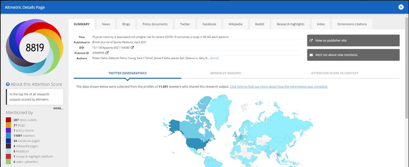Viewport: 409px width, 167px height.
Task: Click the article title text
Action: pos(160,37)
